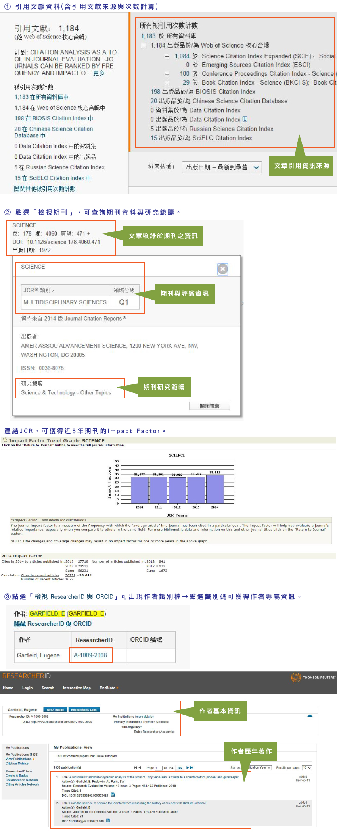Open the full-text icon for DOI 10.3152/095820210X503429

[113, 795]
